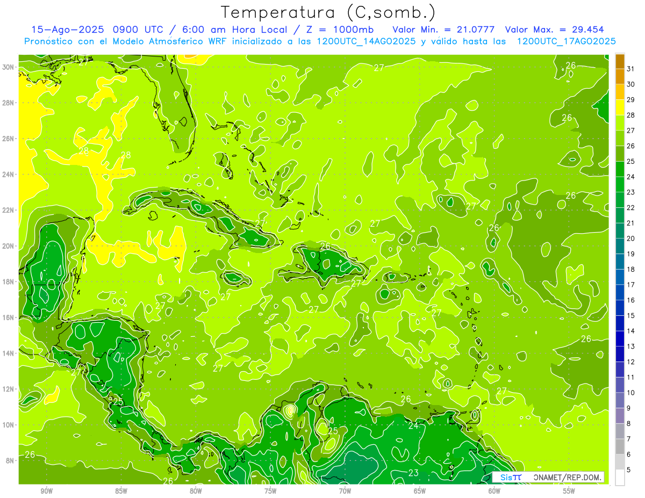
Task: Click the orange color band between 30 and 31
Action: [620, 77]
